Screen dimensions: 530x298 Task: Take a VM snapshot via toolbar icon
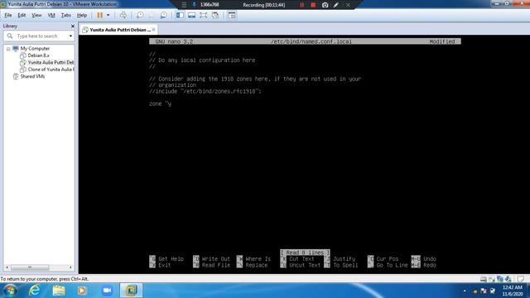click(x=140, y=15)
